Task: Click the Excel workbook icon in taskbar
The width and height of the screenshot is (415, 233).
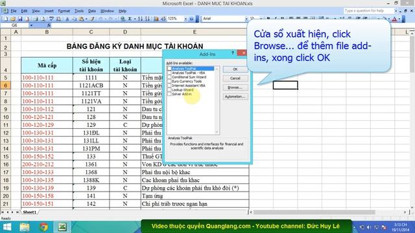Action: (62, 227)
